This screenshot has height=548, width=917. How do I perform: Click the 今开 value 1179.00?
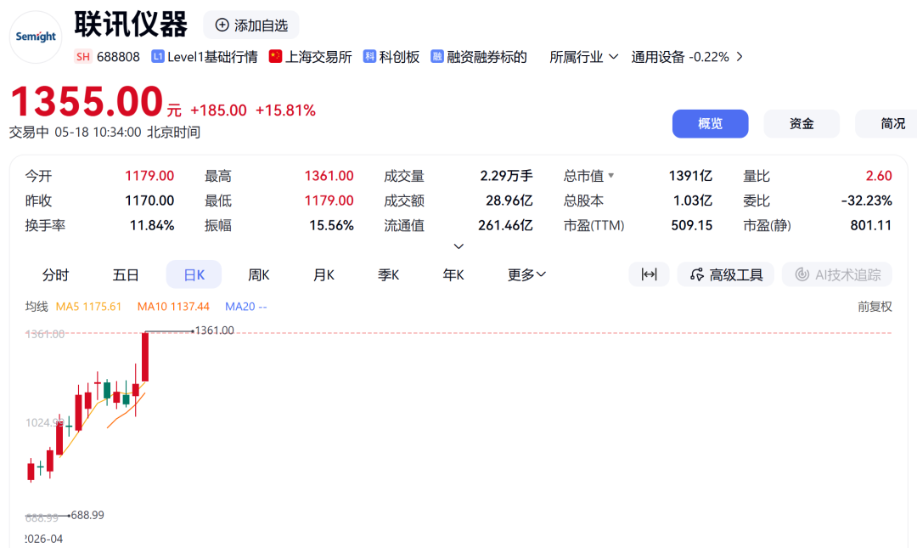[x=149, y=176]
